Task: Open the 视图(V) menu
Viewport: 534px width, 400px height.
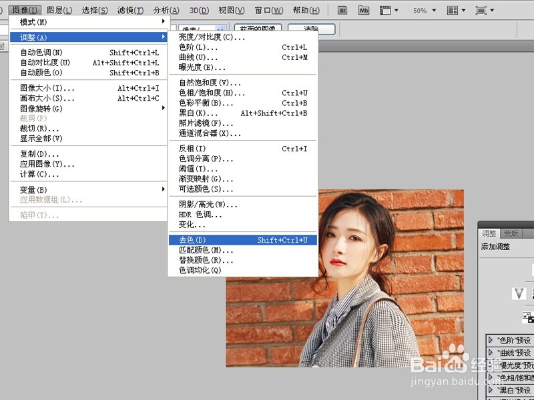Action: [232, 10]
